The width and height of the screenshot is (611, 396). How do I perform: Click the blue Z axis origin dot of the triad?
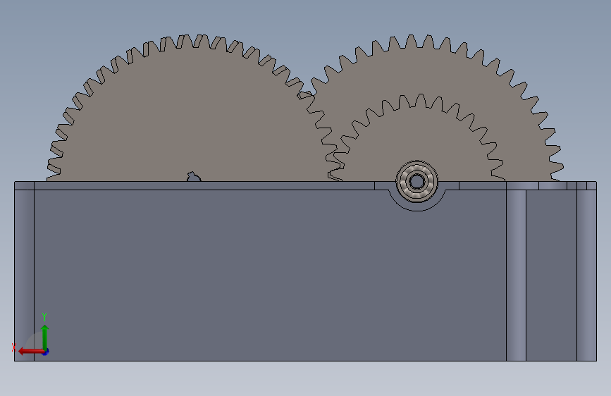46,352
